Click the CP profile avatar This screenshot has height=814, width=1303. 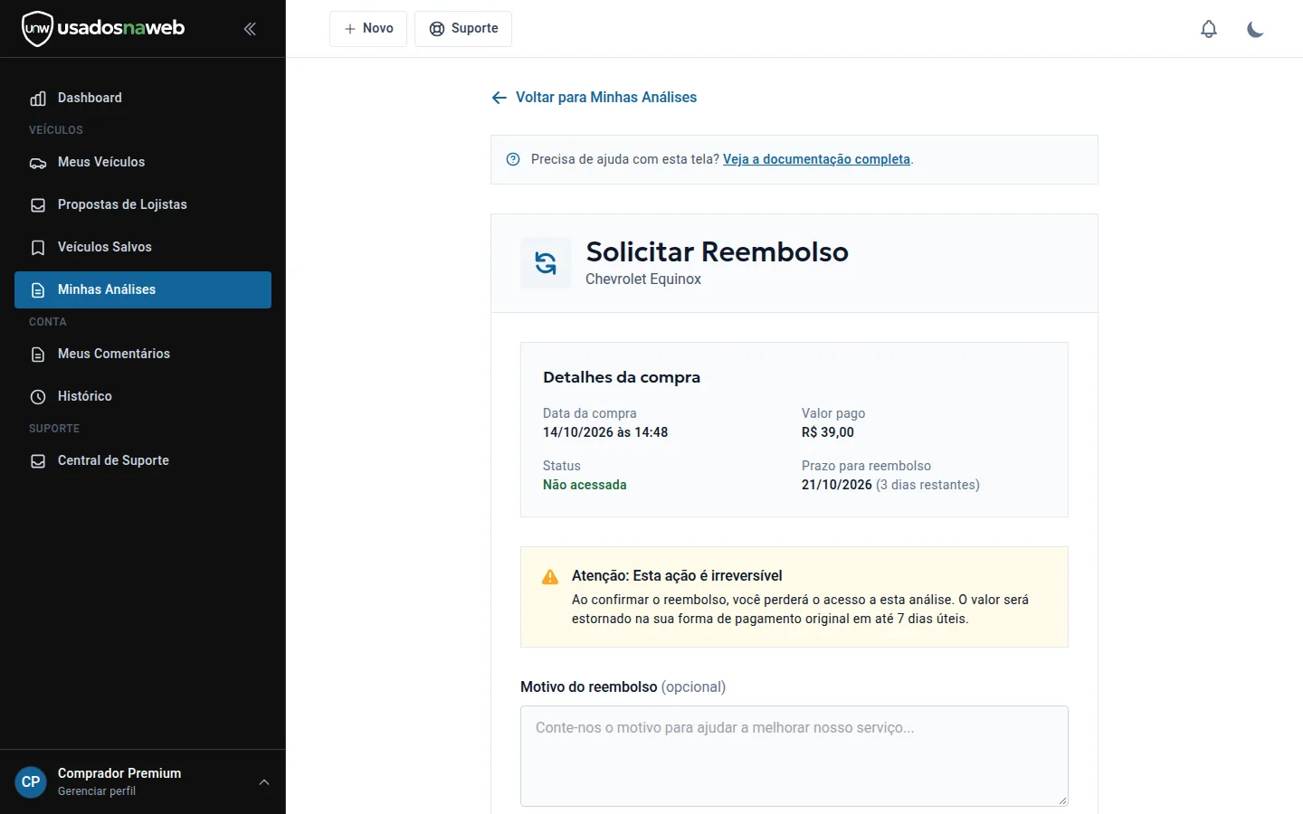[31, 782]
